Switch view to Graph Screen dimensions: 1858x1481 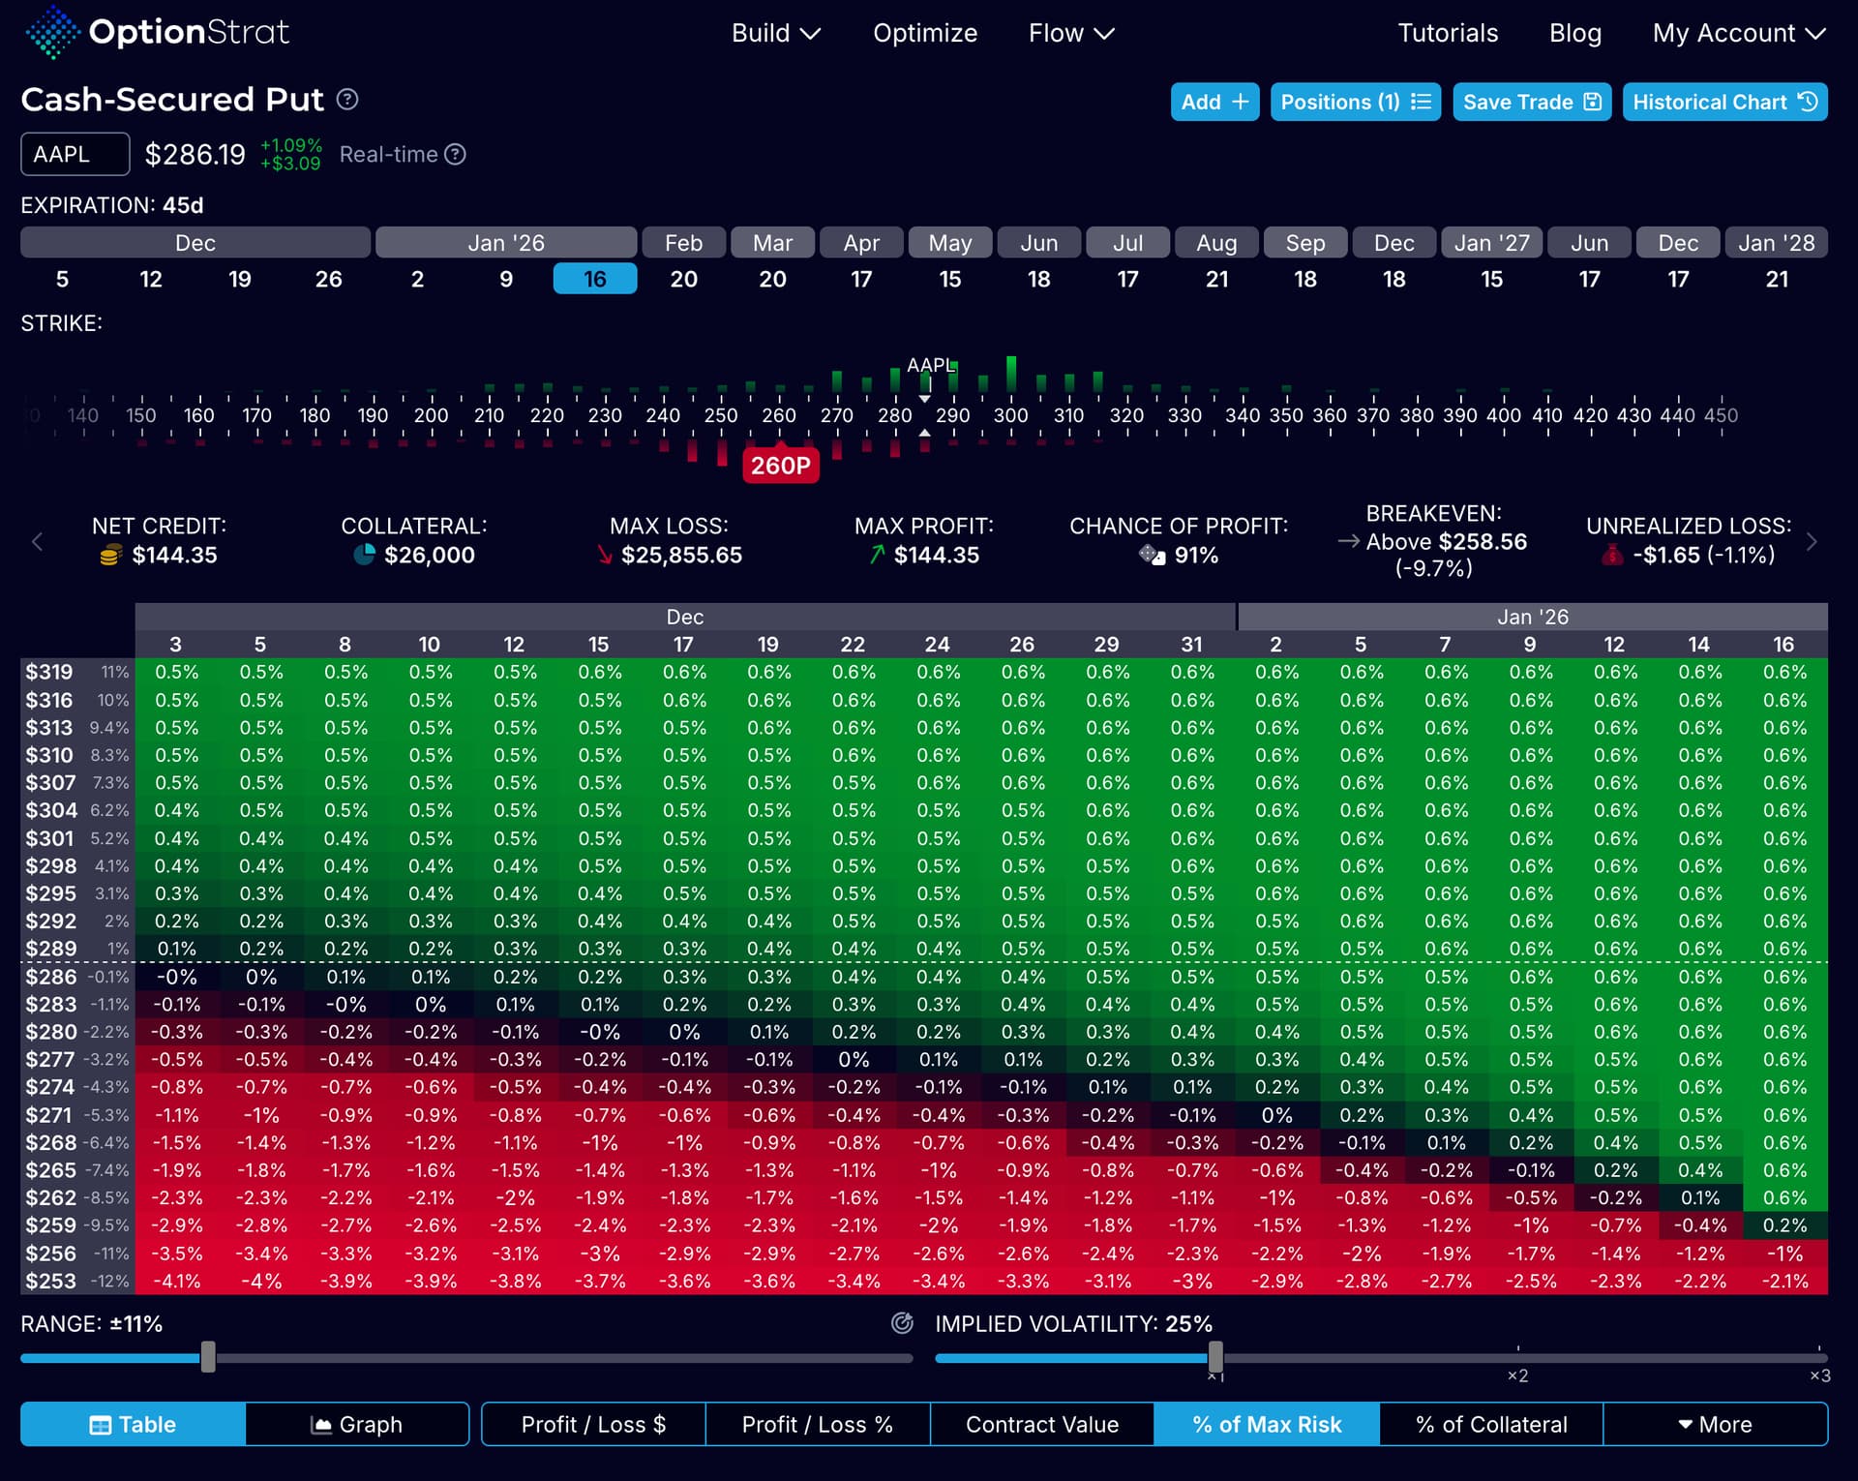(356, 1425)
